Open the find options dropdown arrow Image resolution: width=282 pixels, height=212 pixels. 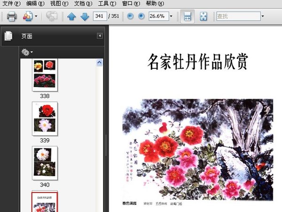(263, 16)
